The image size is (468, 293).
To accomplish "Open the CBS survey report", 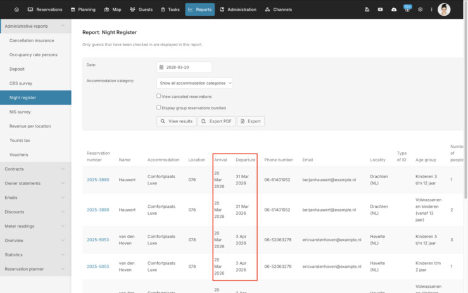I will point(21,83).
